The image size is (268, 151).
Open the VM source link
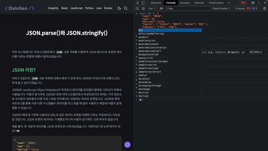click(255, 52)
